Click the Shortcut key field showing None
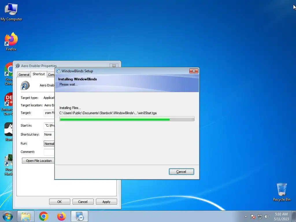This screenshot has width=296, height=222. [49, 134]
